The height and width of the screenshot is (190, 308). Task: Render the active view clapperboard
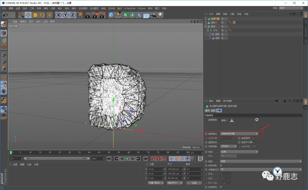pyautogui.click(x=88, y=15)
